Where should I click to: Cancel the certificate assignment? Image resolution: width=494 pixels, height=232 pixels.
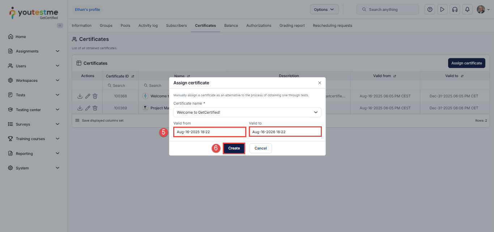click(x=260, y=148)
